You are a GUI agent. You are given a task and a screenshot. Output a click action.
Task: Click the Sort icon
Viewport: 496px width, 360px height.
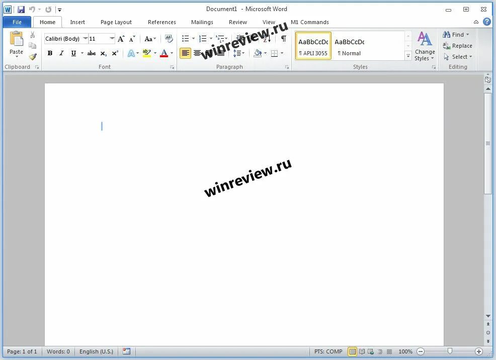(267, 39)
